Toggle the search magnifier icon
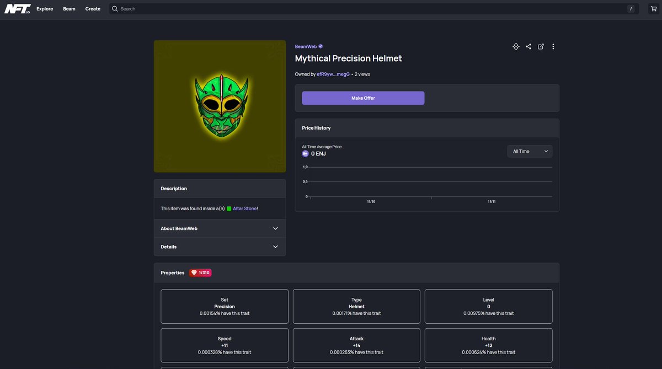The width and height of the screenshot is (662, 369). tap(114, 8)
